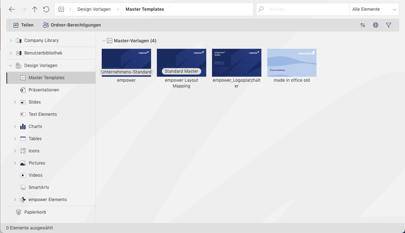Collapse the Master-Vorlagen group
405x233 pixels.
(x=103, y=41)
